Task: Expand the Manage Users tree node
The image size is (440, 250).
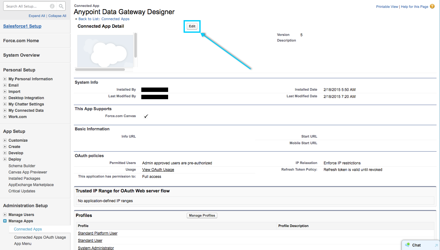Action: coord(5,215)
